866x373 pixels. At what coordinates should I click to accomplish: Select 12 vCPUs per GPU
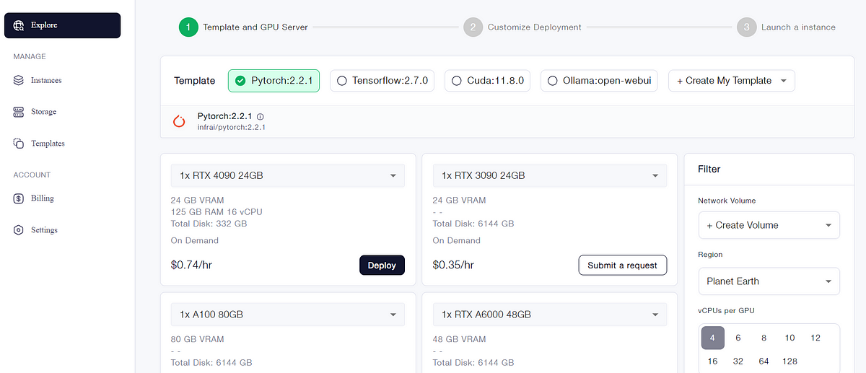pyautogui.click(x=815, y=338)
